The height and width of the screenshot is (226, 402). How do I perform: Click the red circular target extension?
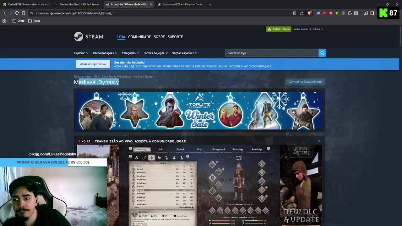[331, 13]
